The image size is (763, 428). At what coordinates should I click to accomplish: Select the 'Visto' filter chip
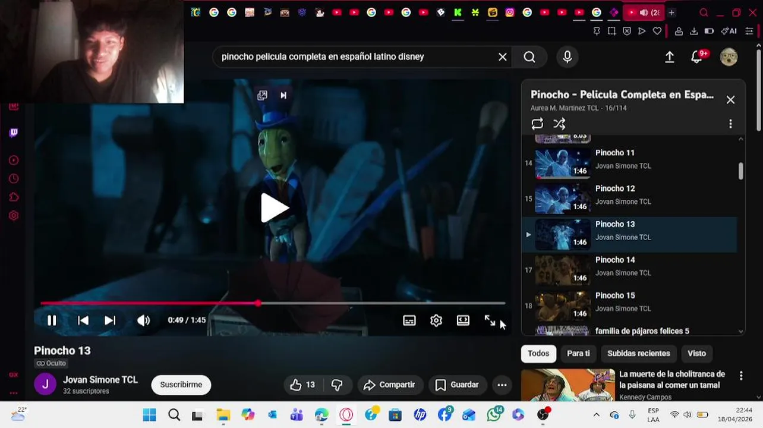click(x=696, y=353)
